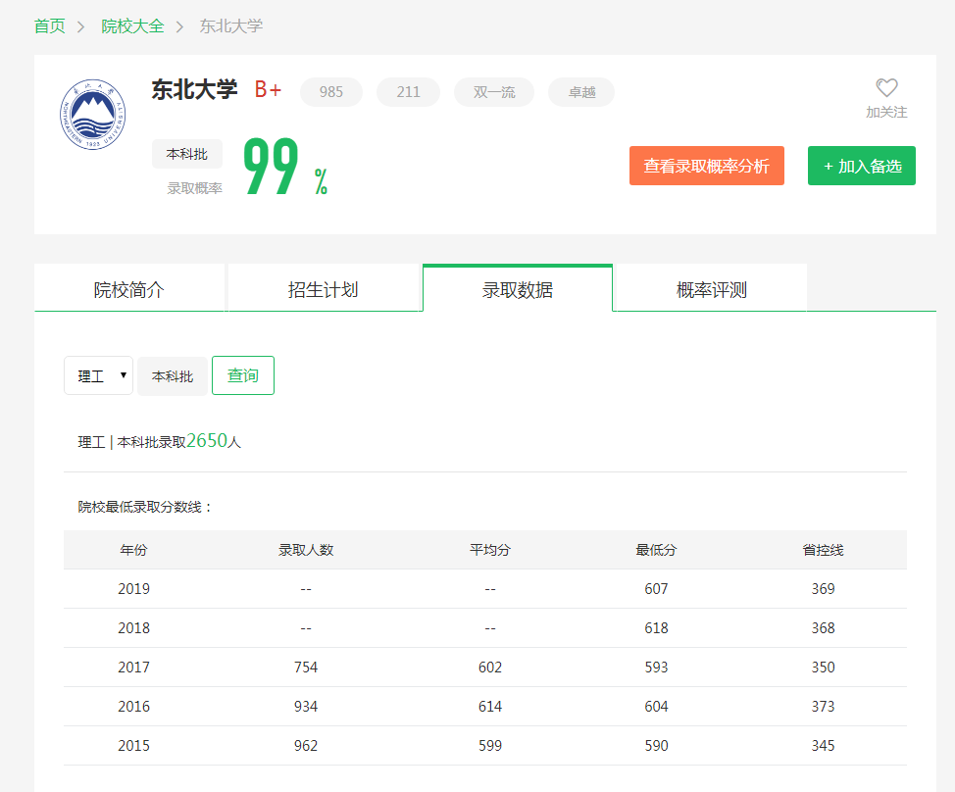Click the 369 provincial line for 2019

click(x=823, y=589)
